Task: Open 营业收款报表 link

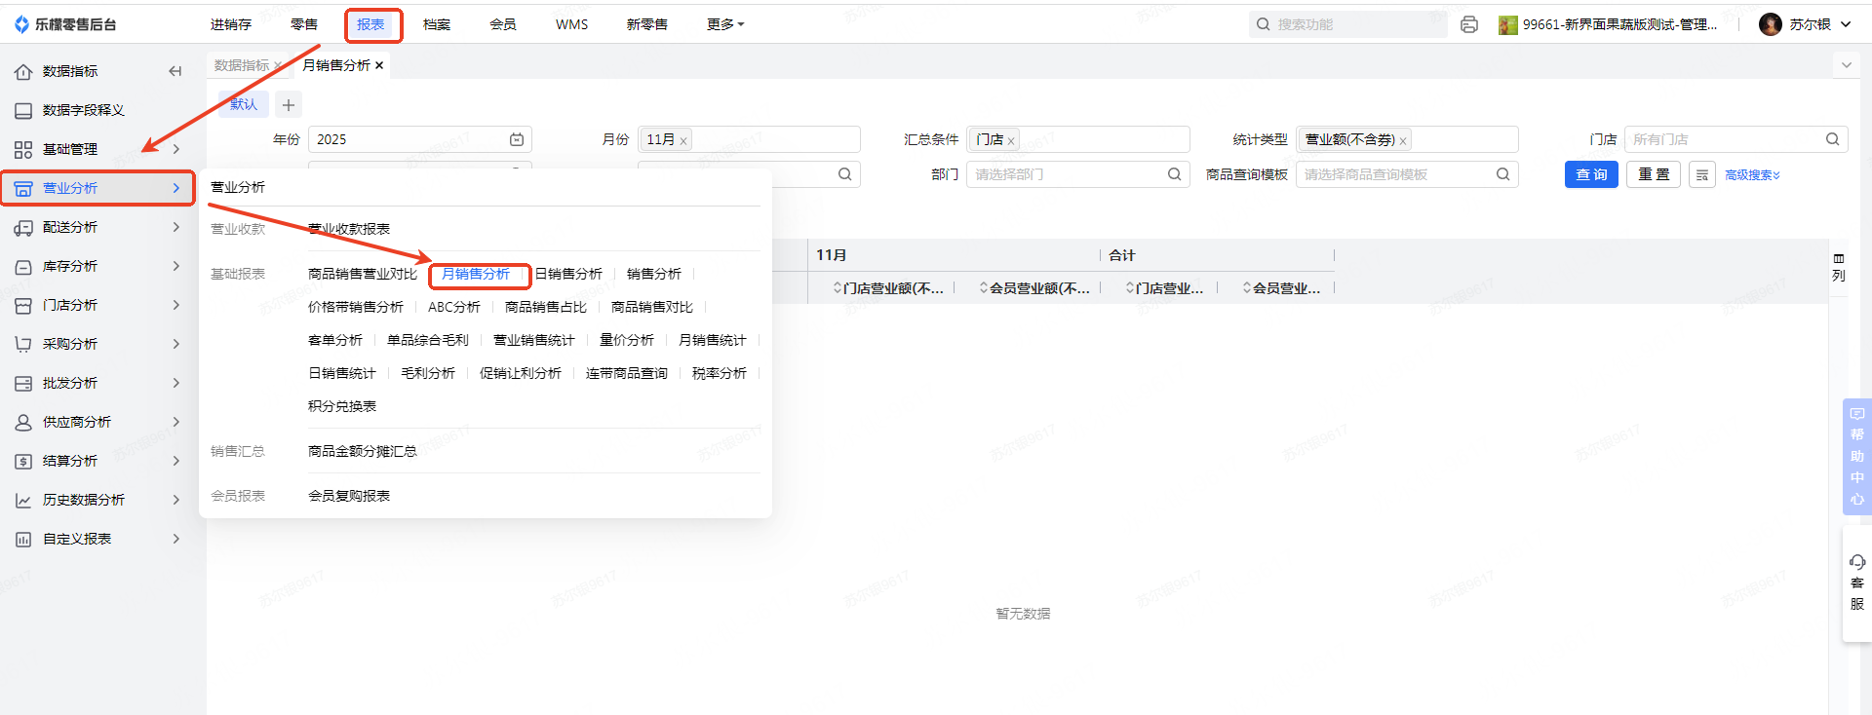Action: tap(349, 229)
